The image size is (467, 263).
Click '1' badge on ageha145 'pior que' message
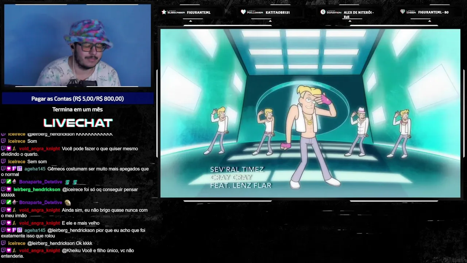(x=14, y=230)
